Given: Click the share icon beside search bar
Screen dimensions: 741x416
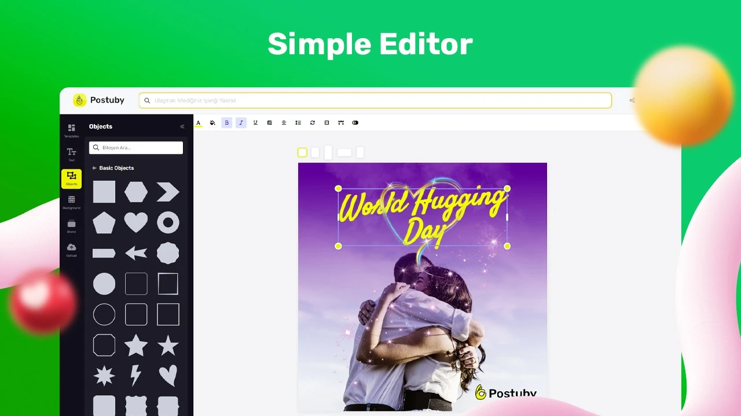Looking at the screenshot, I should pos(632,101).
